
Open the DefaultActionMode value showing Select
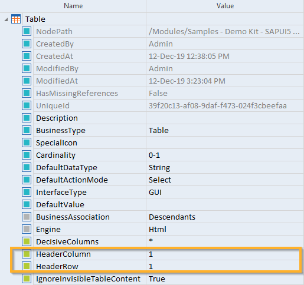tap(225, 180)
